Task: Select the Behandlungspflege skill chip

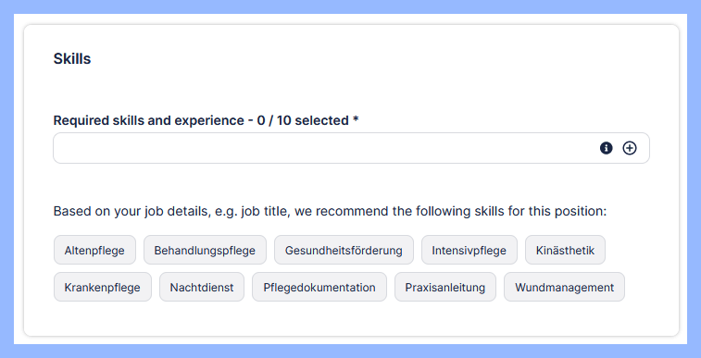Action: tap(205, 250)
